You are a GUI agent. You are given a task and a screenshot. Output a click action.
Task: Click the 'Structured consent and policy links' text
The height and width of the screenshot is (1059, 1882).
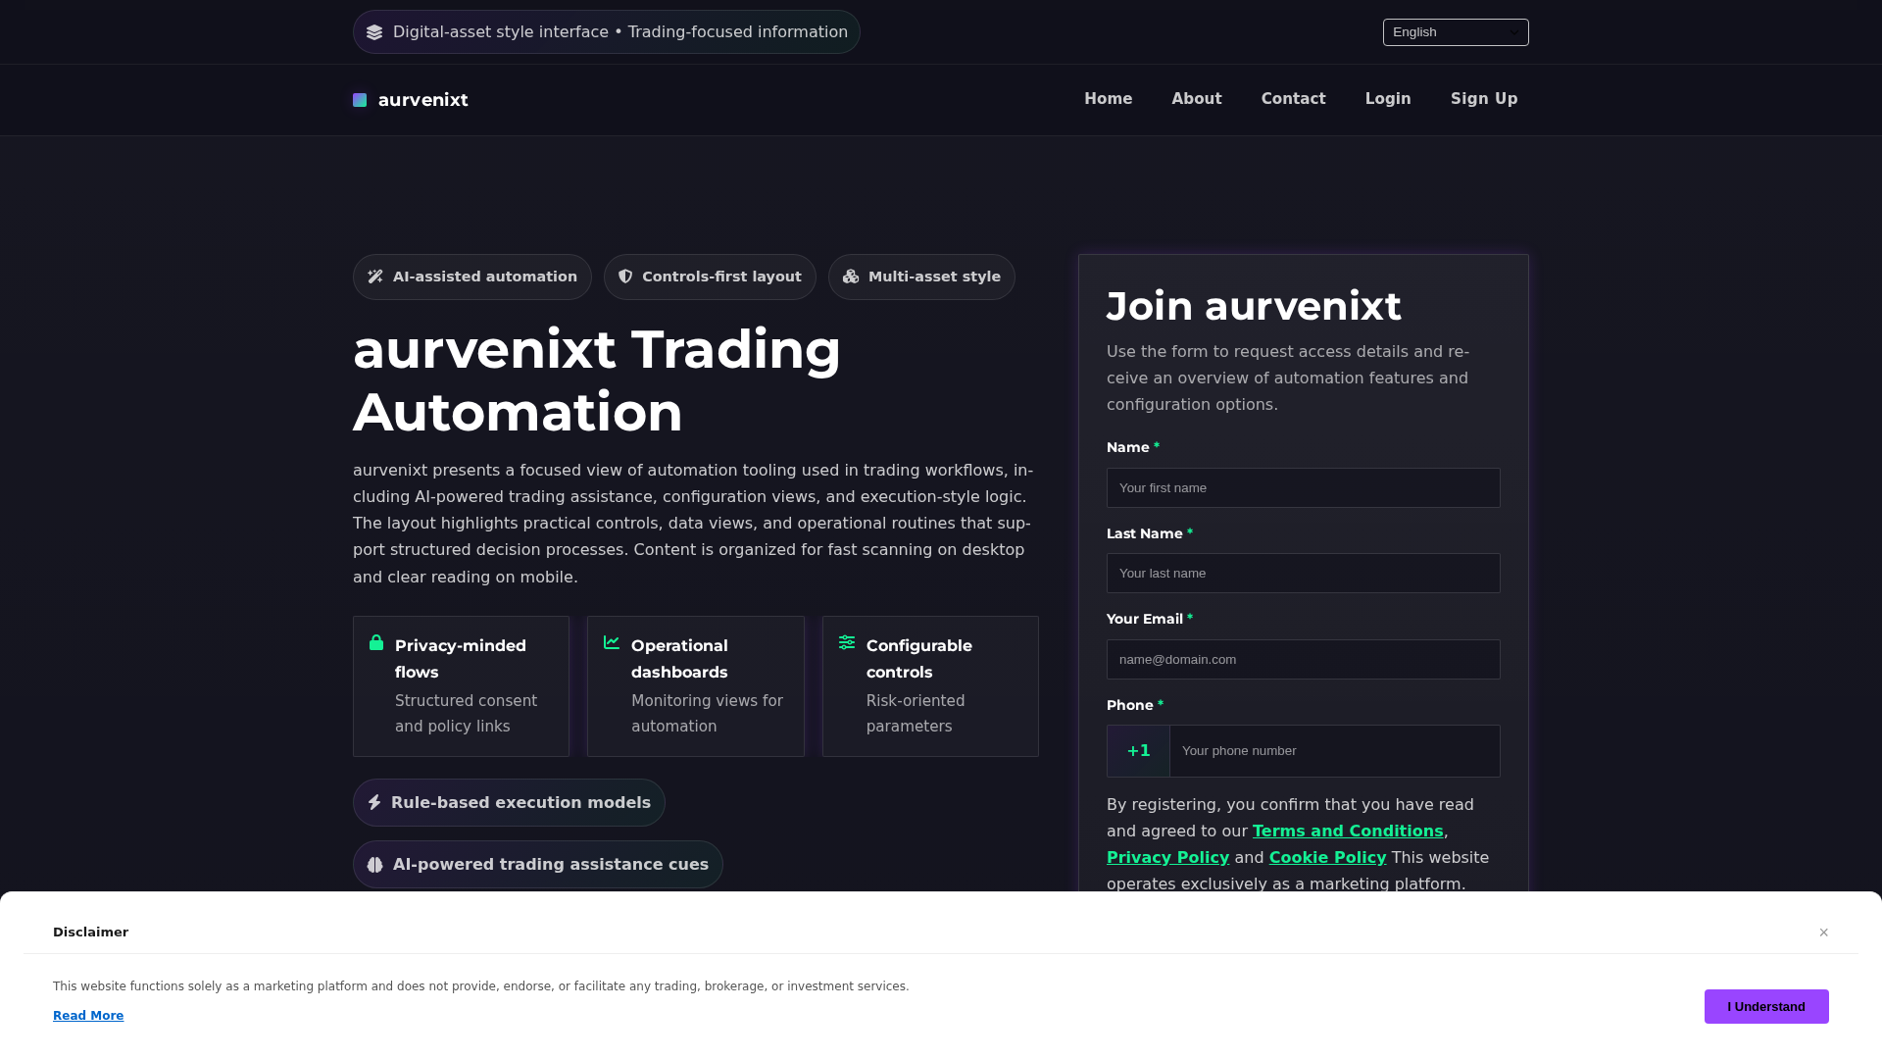tap(466, 714)
